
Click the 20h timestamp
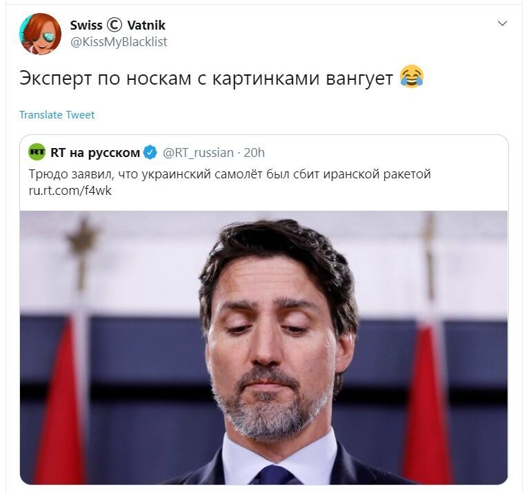click(x=254, y=153)
